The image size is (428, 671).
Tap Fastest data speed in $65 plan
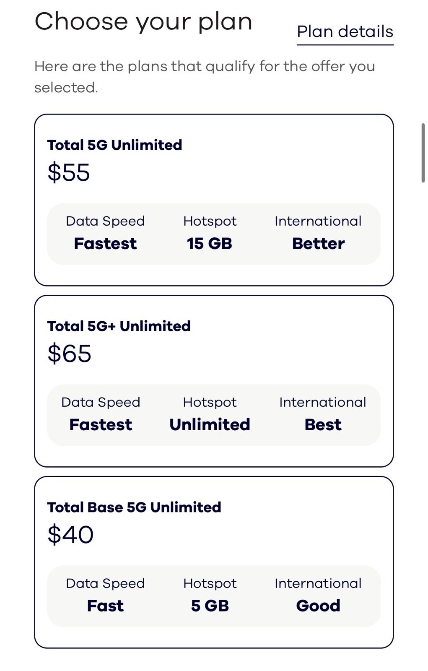click(x=101, y=425)
